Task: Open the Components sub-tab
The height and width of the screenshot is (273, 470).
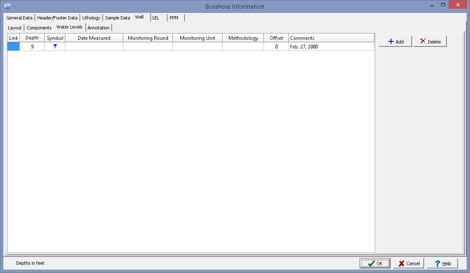Action: coord(39,28)
